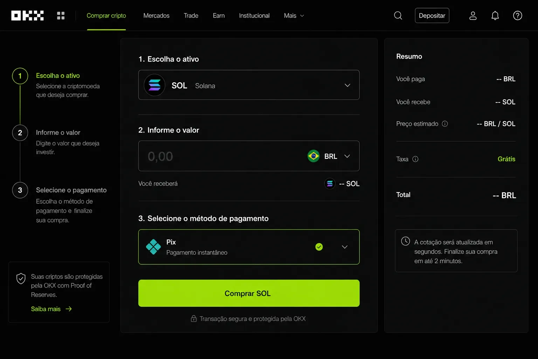
Task: Click the Depositar button
Action: point(432,15)
